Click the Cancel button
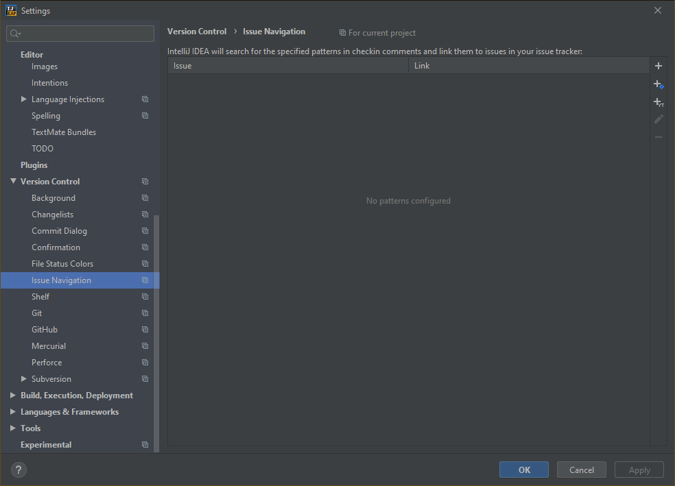The height and width of the screenshot is (486, 675). pyautogui.click(x=581, y=470)
